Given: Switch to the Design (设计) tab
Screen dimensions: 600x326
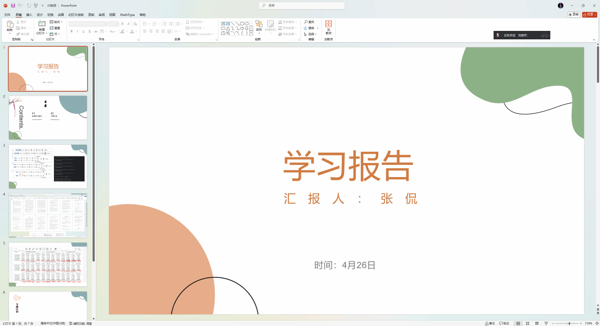Looking at the screenshot, I should 40,15.
